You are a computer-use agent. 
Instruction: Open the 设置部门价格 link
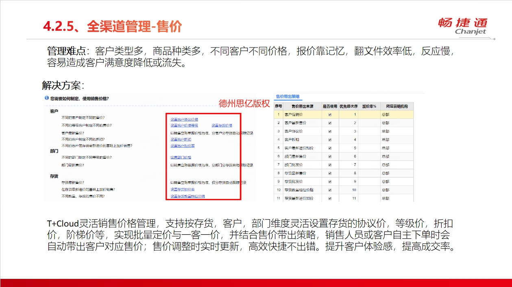click(181, 158)
